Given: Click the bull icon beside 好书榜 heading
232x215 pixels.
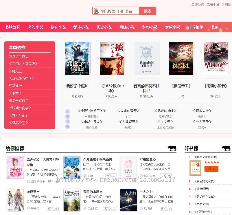Looking at the screenshot, I should pos(226,147).
